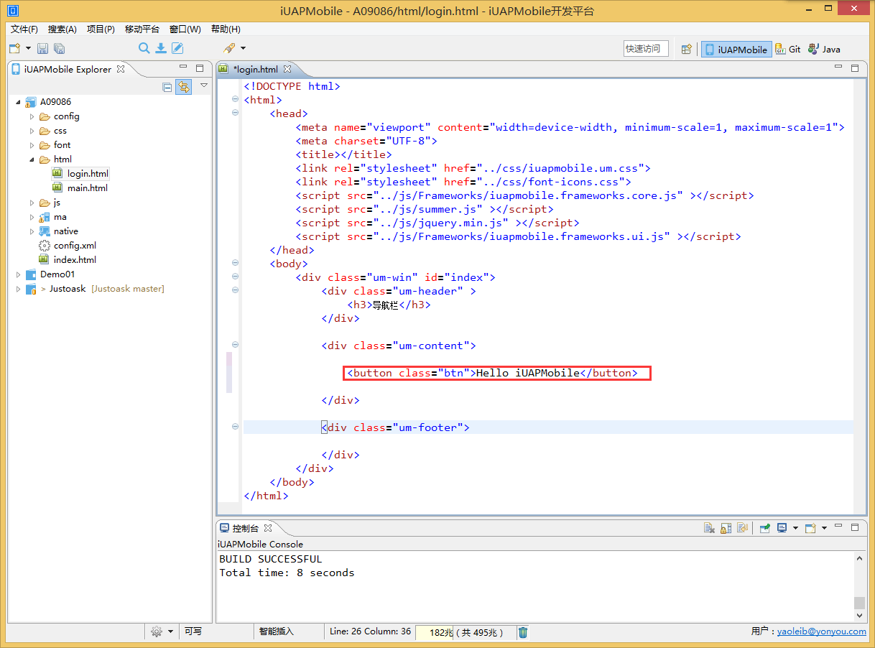Open the dropdown beside the torch icon
875x648 pixels.
[x=243, y=48]
